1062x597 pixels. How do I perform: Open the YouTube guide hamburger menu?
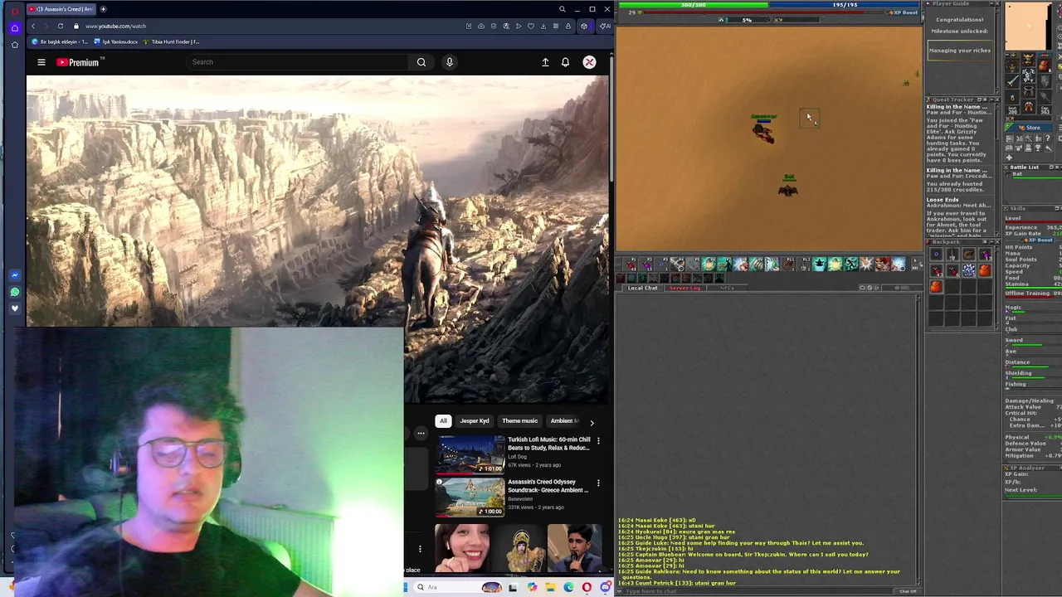41,62
